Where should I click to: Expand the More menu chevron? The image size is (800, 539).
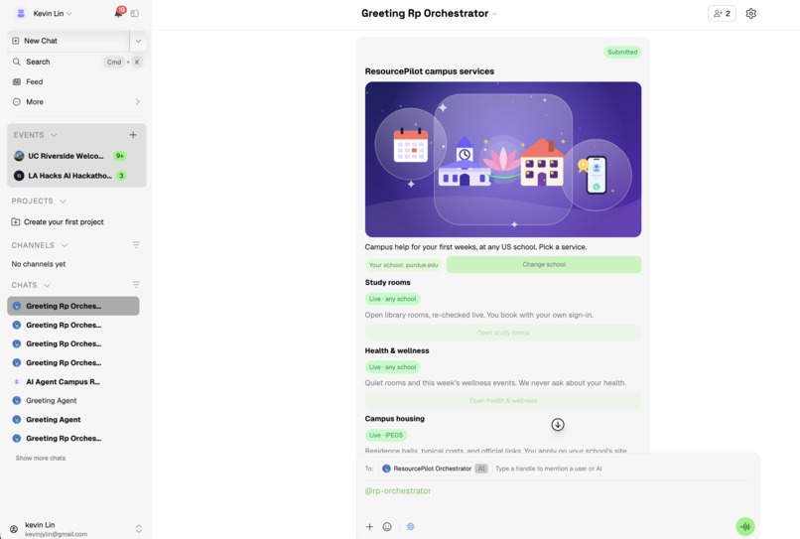(x=137, y=101)
